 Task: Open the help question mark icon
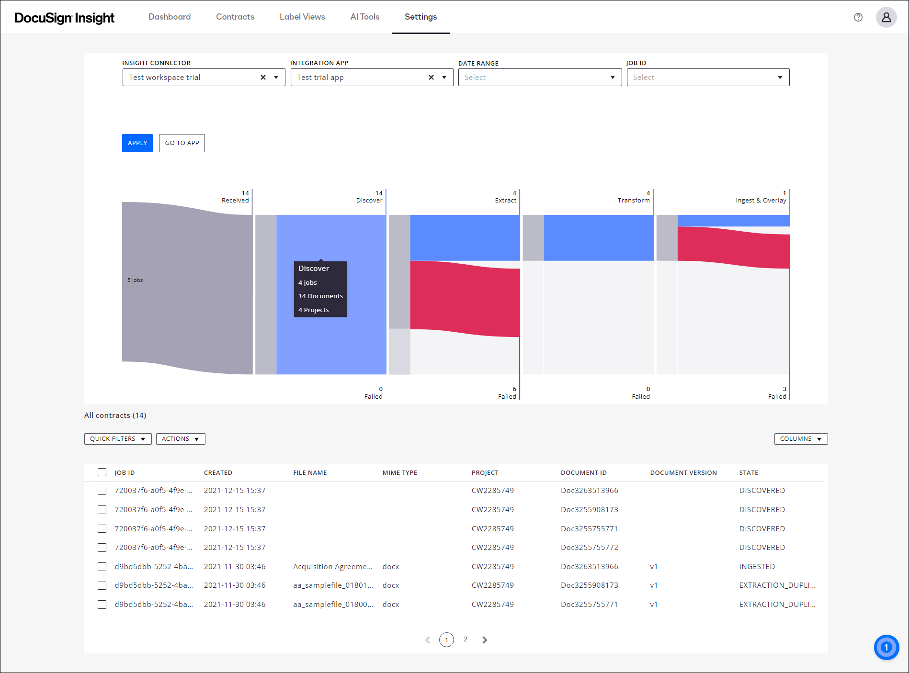(858, 17)
